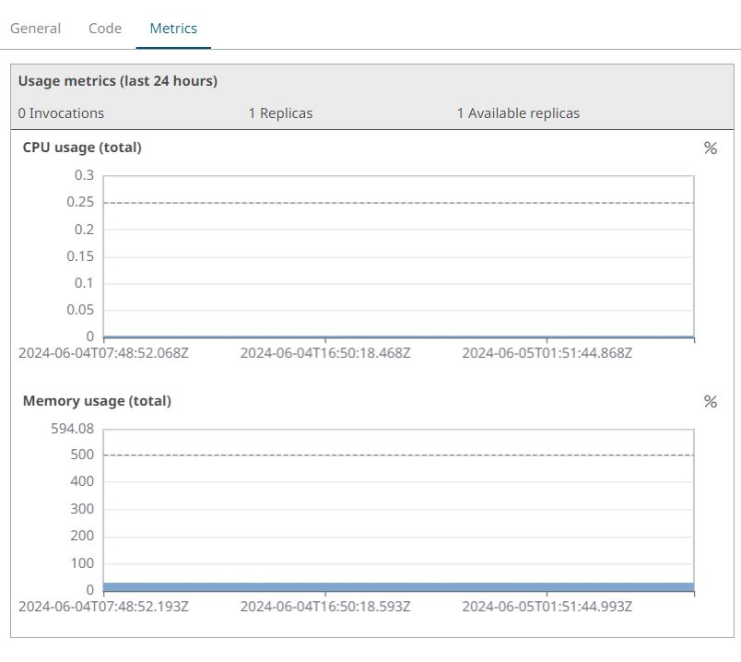
Task: Click the 594.08 value on Memory axis
Action: (74, 429)
